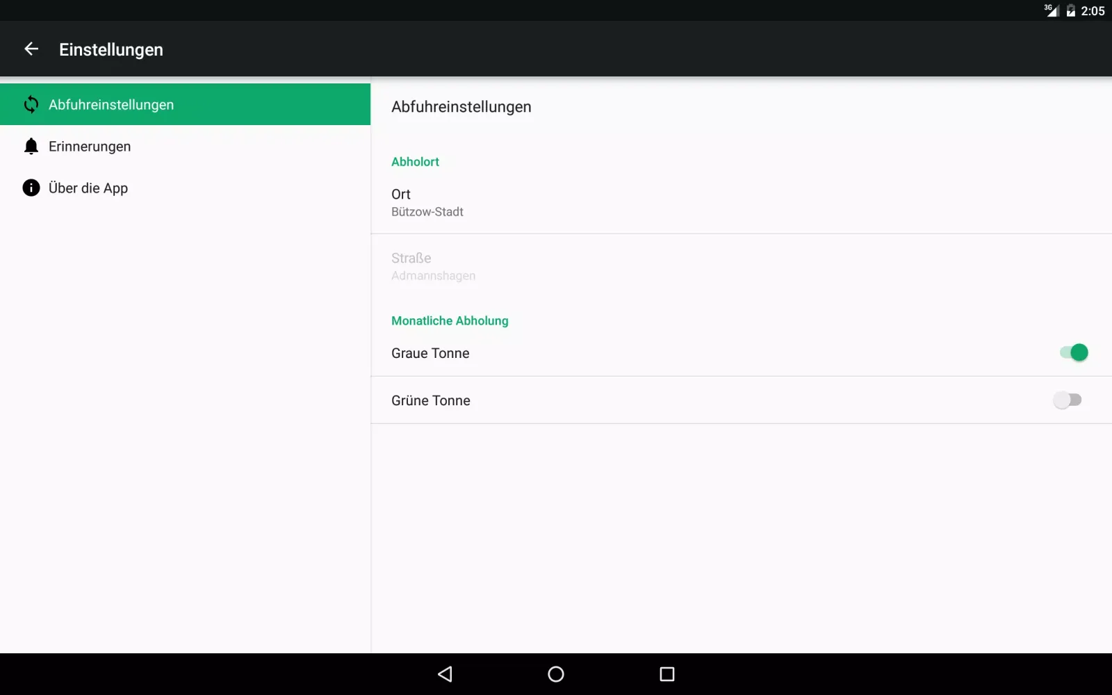Click the Abfuhreinstellungen panel heading
The width and height of the screenshot is (1112, 695).
(x=461, y=107)
